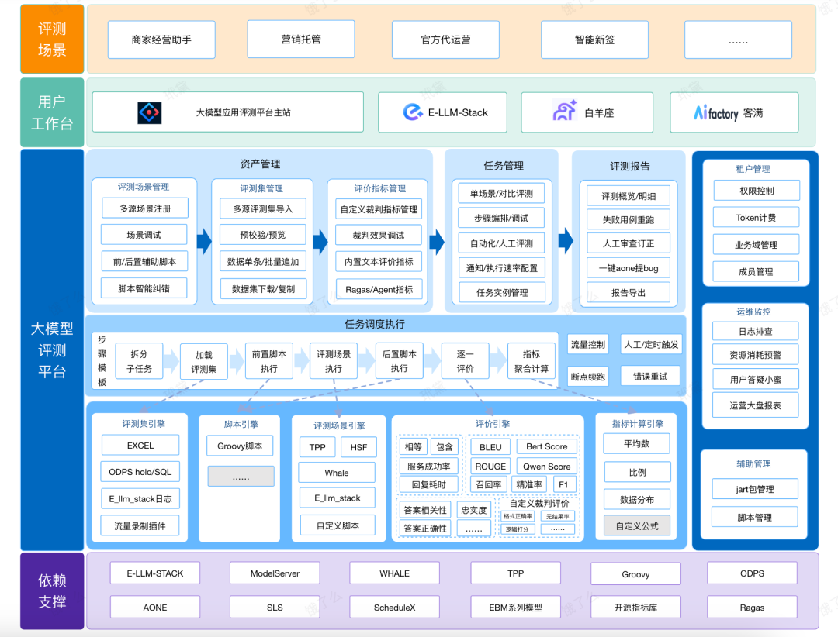Open Token计费 under 租户管理

click(x=755, y=218)
